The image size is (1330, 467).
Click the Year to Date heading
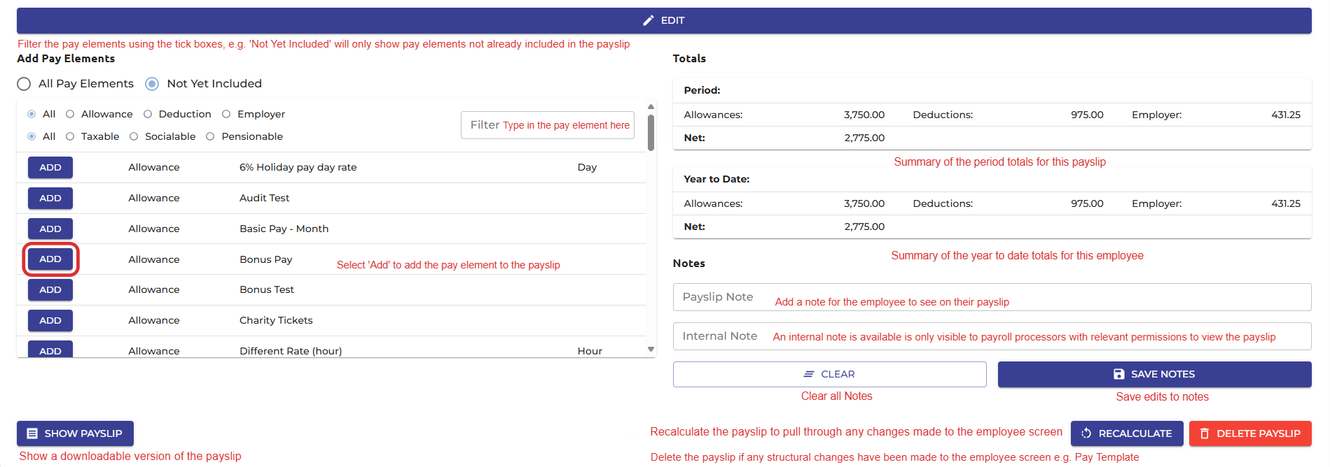pos(716,179)
